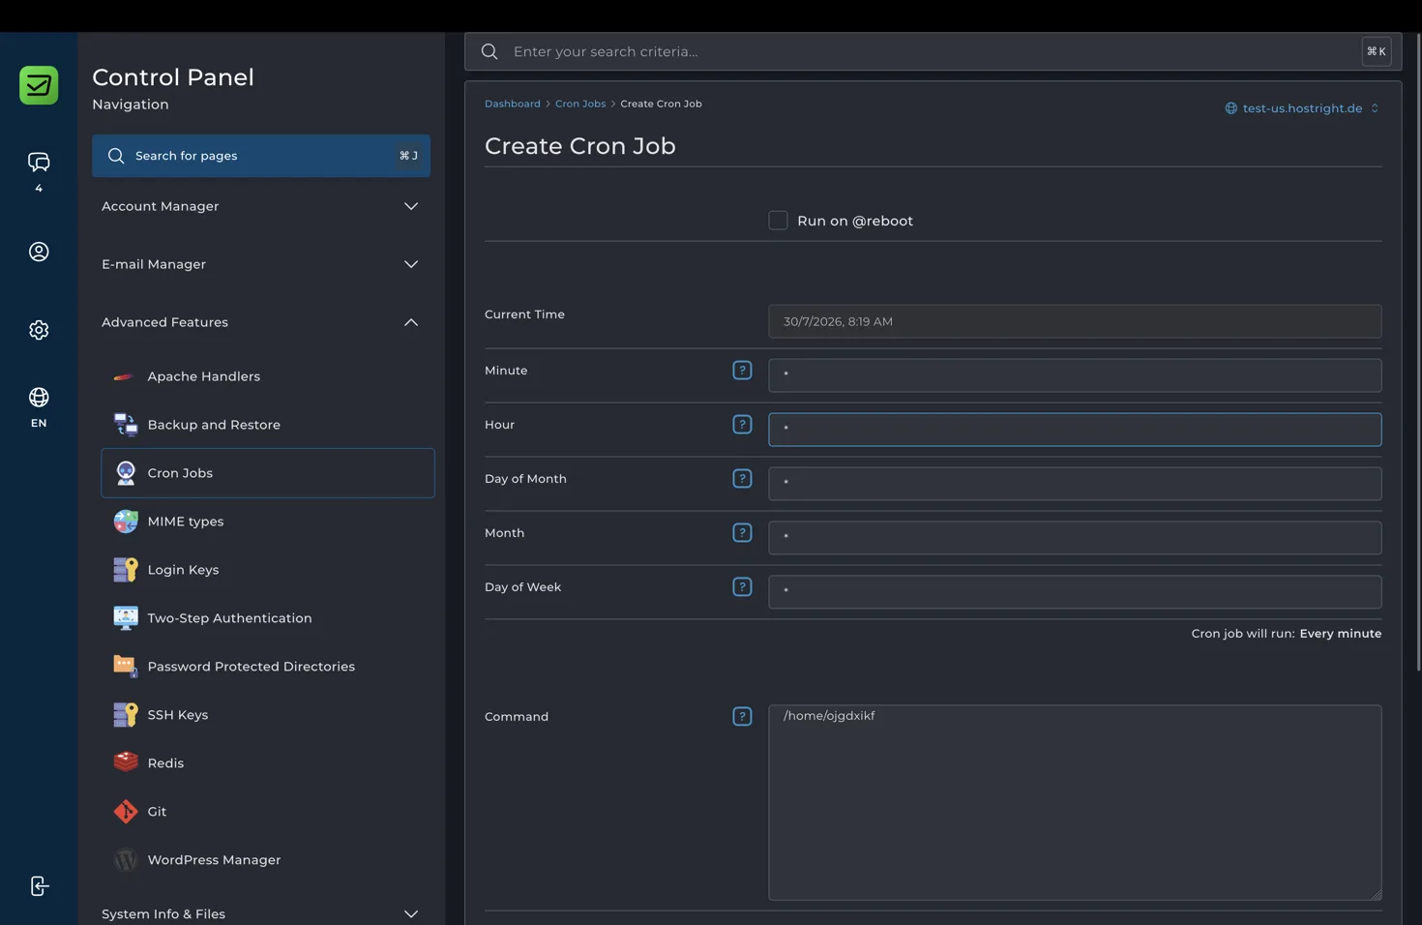The width and height of the screenshot is (1422, 925).
Task: Open Apache Handlers menu item
Action: pyautogui.click(x=268, y=376)
